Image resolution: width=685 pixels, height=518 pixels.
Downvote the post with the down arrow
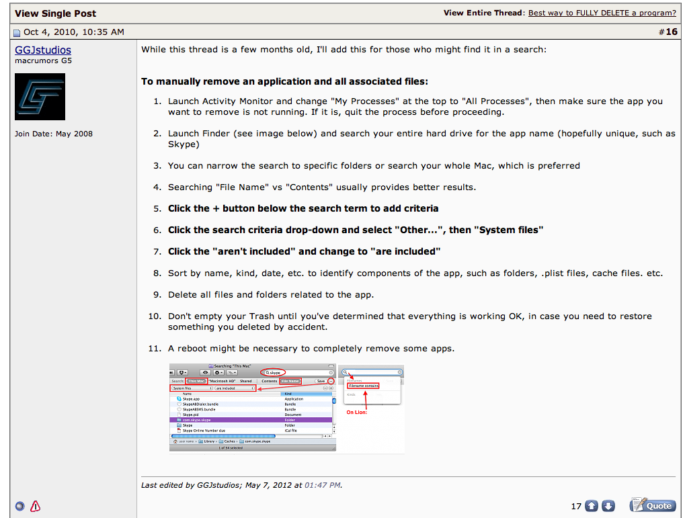point(608,506)
